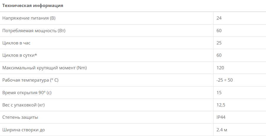The image size is (266, 136).
Task: Select the "Напряжение питания (В)" row label
Action: tap(29, 18)
